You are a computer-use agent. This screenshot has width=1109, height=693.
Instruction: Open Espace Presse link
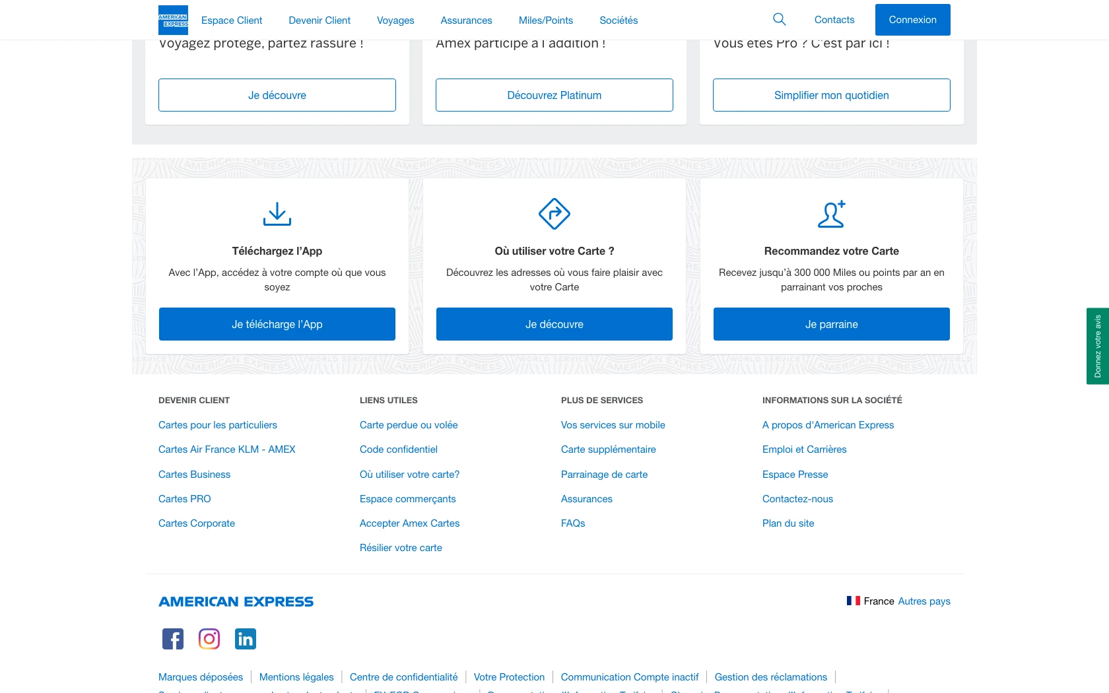pos(795,475)
